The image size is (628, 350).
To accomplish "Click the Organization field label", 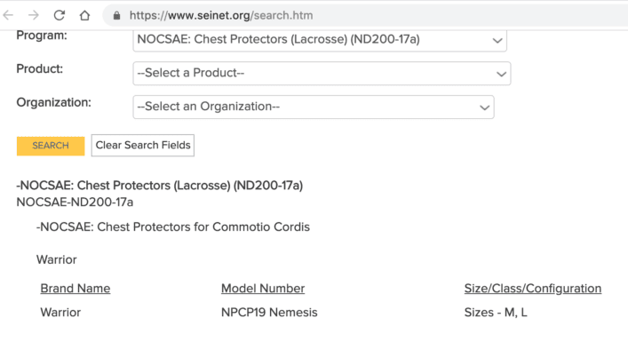I will (x=53, y=102).
